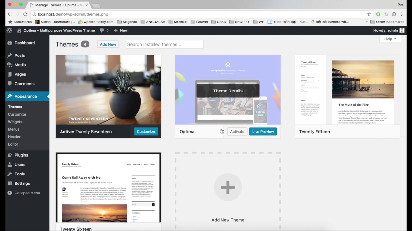Go back in browser history
This screenshot has height=231, width=412.
pyautogui.click(x=10, y=14)
